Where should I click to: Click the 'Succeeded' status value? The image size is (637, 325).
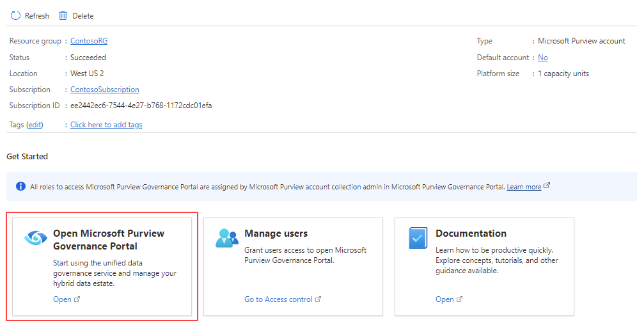click(x=88, y=58)
